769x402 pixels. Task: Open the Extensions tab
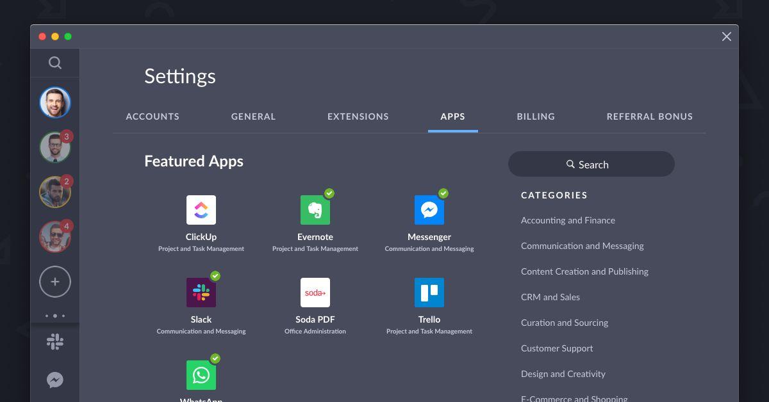point(358,117)
